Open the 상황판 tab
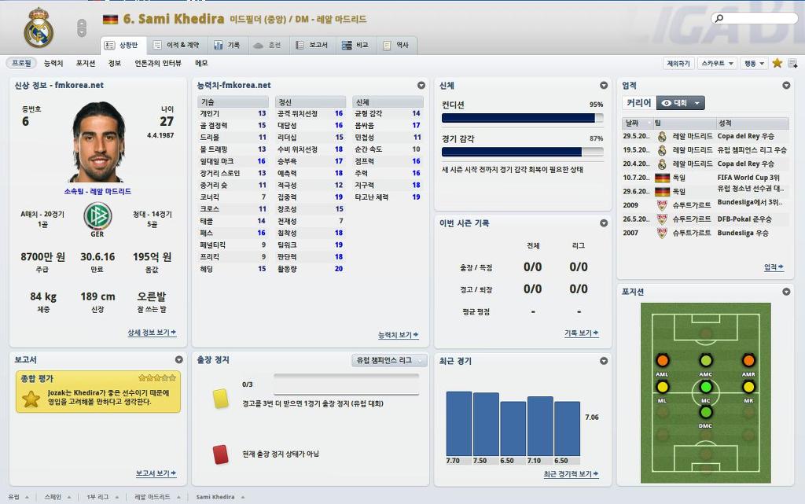 tap(123, 45)
